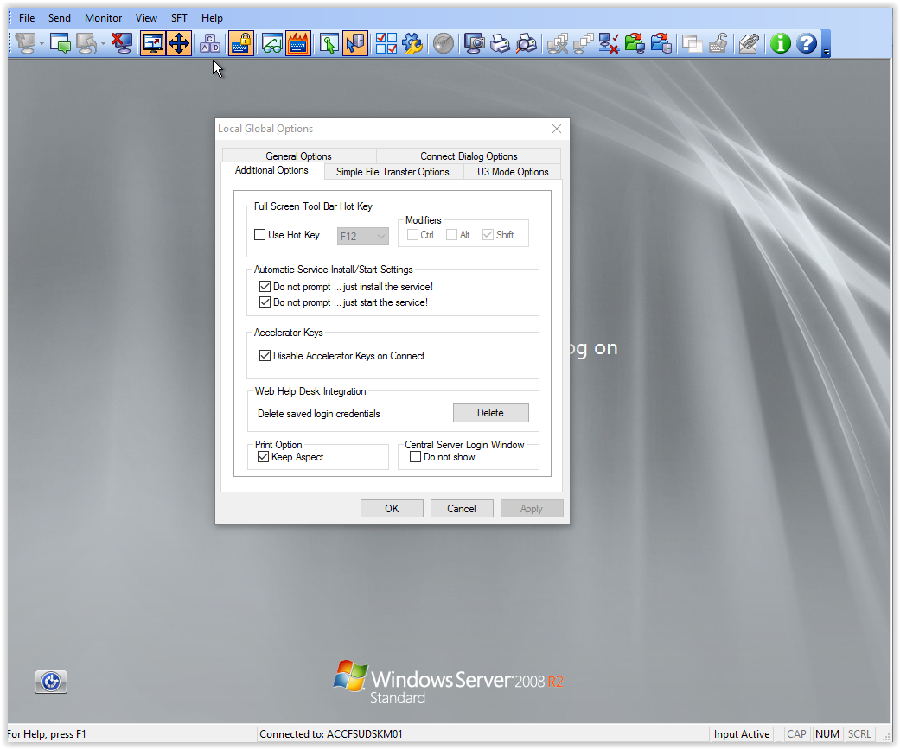This screenshot has width=900, height=749.
Task: Click the gray stacked monitors icon
Action: [x=584, y=43]
